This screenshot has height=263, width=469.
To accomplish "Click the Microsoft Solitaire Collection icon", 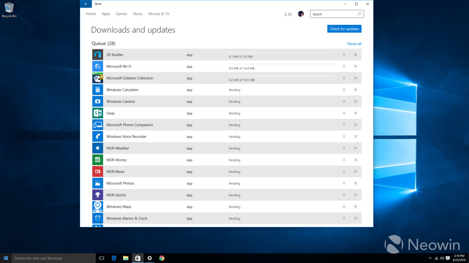I will click(97, 78).
